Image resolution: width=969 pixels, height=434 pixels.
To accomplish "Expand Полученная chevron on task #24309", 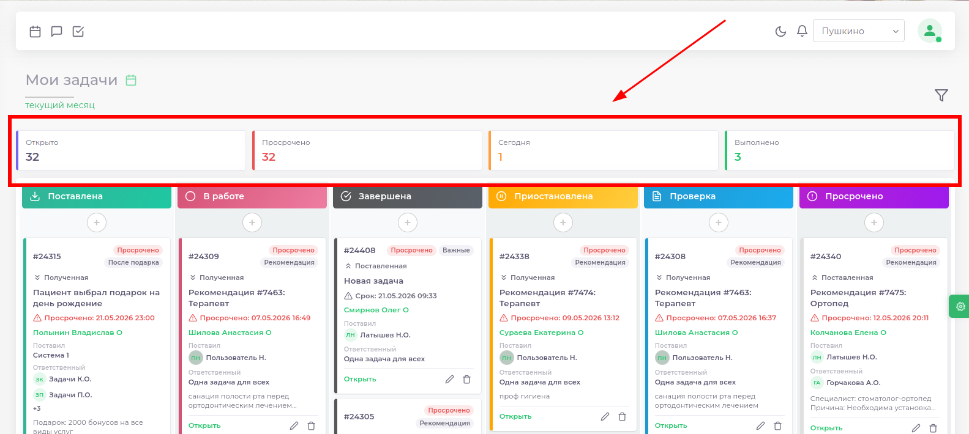I will tap(193, 278).
